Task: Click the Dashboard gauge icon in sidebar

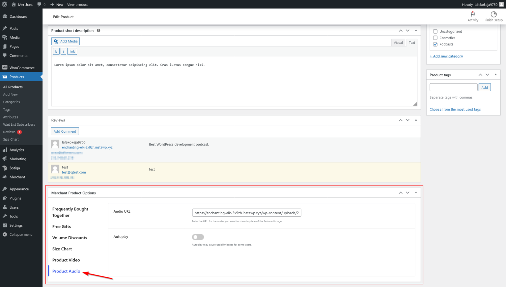Action: [x=5, y=16]
